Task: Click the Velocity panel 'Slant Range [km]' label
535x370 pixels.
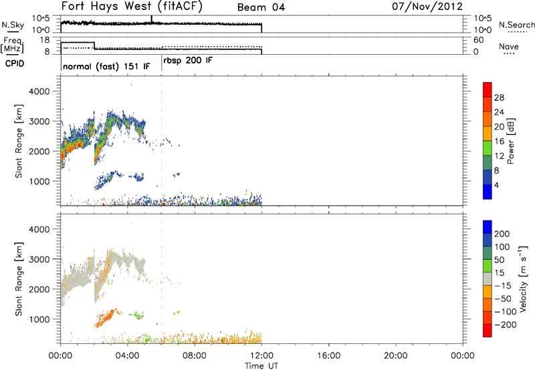Action: click(x=19, y=279)
